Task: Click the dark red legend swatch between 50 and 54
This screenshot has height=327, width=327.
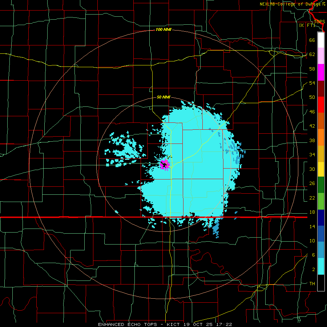Action: [x=321, y=89]
